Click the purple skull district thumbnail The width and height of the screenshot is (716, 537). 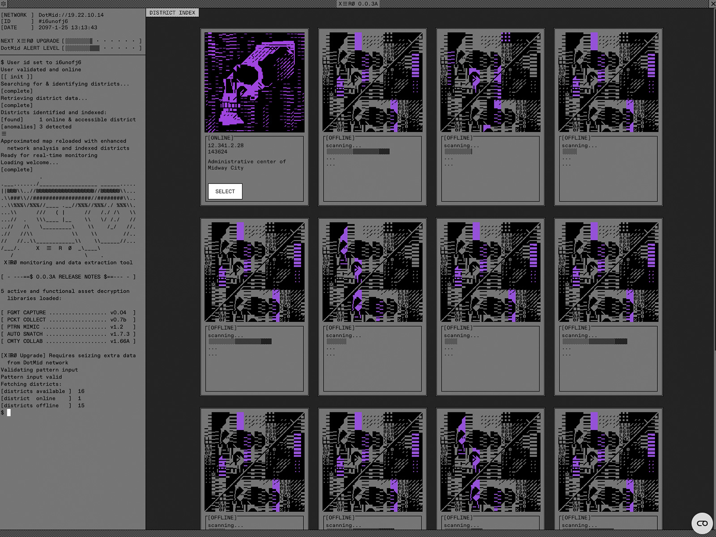click(x=254, y=82)
